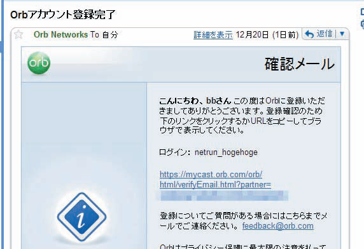Click the greeting text こんにちわ、bbさん

[195, 101]
